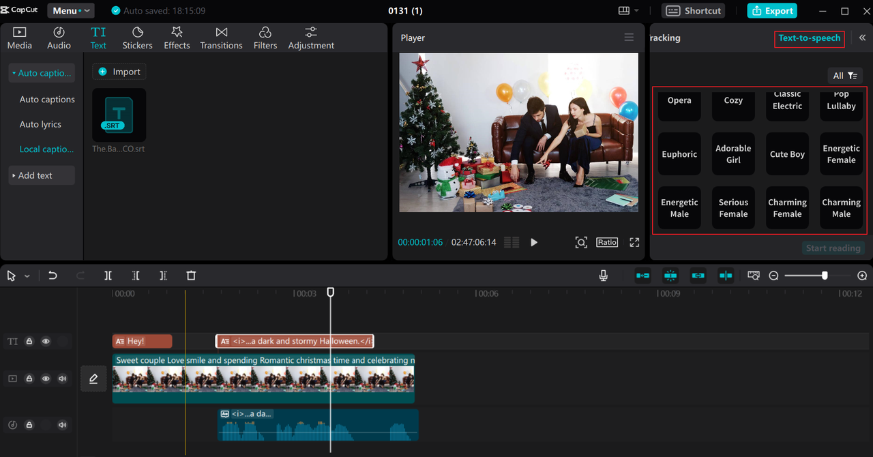Viewport: 873px width, 457px height.
Task: Toggle auto snapping on timeline
Action: point(670,276)
